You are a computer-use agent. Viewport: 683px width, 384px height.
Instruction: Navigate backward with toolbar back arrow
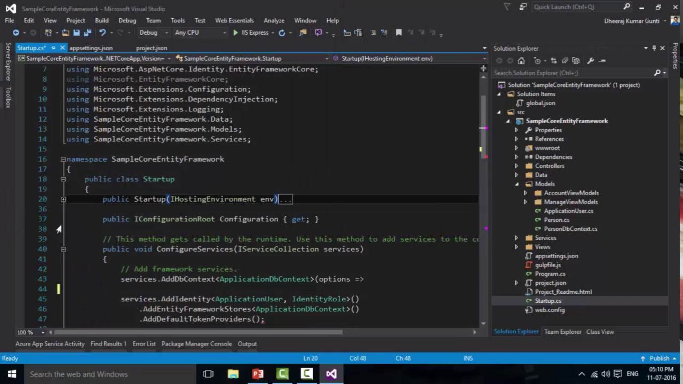15,33
